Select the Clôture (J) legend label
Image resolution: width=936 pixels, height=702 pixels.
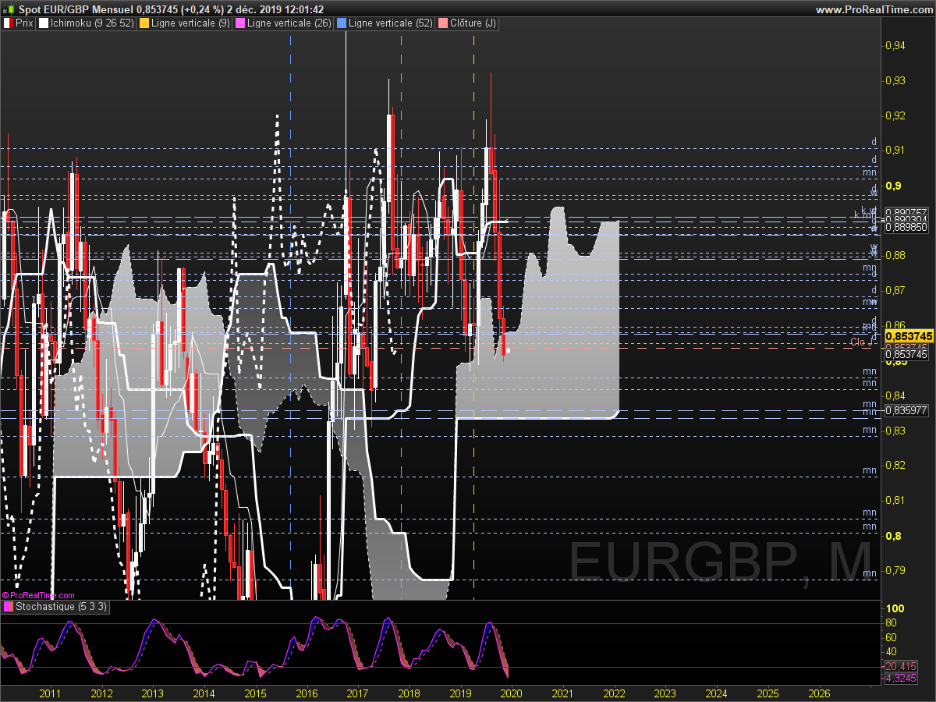(473, 23)
